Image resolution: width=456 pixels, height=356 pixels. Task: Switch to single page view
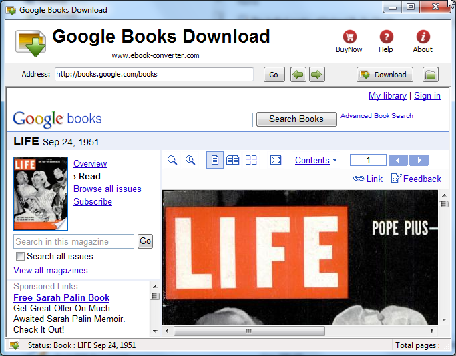pyautogui.click(x=214, y=160)
